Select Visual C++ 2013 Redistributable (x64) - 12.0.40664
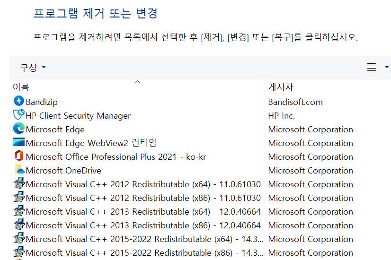 (143, 212)
